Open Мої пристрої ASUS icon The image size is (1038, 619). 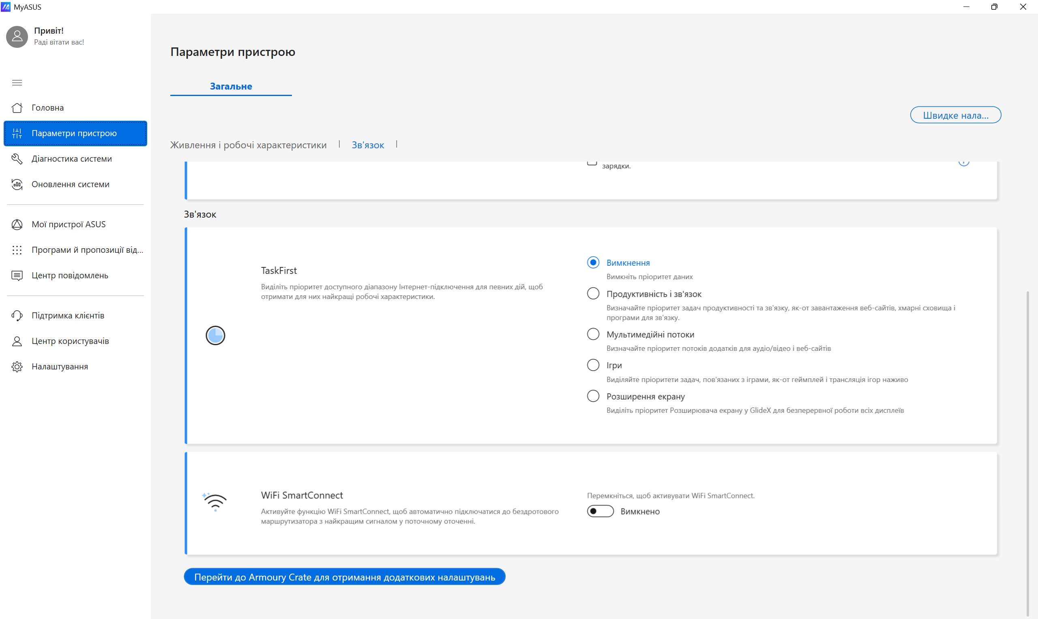pos(17,224)
